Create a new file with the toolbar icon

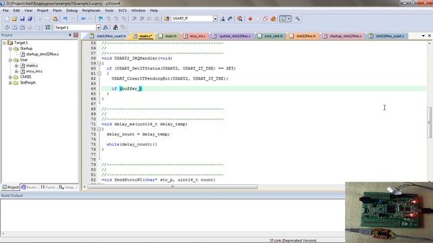[7, 19]
